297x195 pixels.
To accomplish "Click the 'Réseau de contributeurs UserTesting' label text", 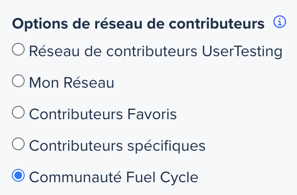I will [156, 51].
